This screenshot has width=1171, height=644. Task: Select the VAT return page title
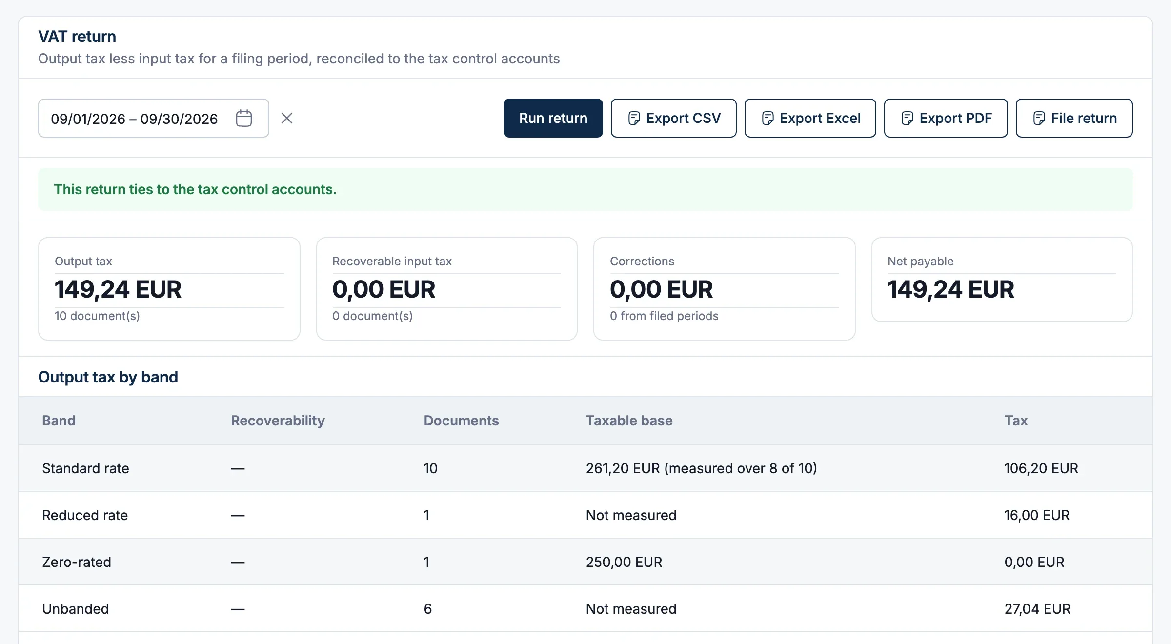[x=77, y=37]
